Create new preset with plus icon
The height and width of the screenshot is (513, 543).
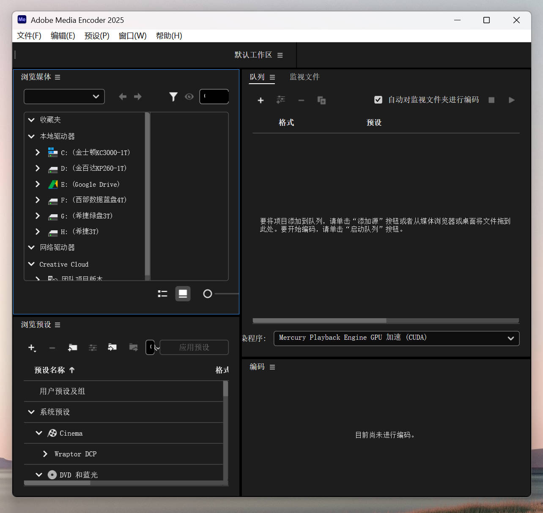point(32,348)
